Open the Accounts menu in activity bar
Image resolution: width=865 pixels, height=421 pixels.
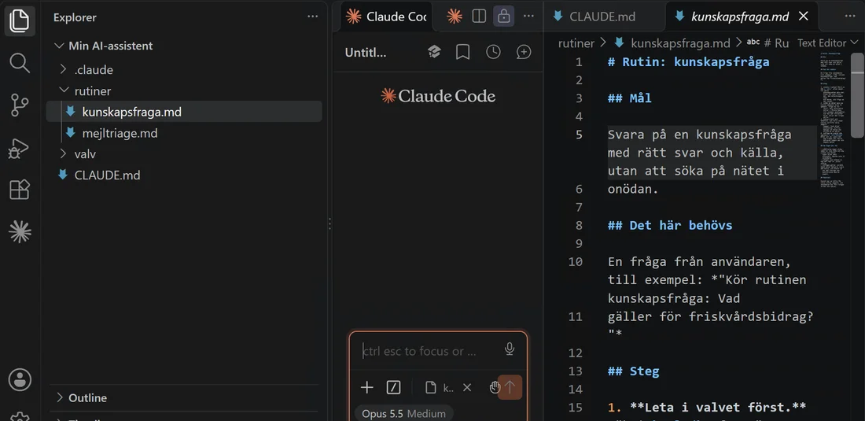[x=20, y=379]
